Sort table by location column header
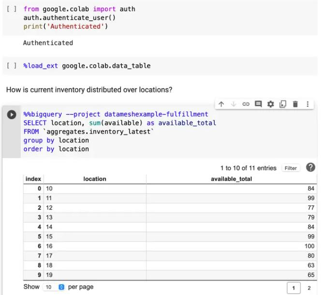 pyautogui.click(x=95, y=179)
